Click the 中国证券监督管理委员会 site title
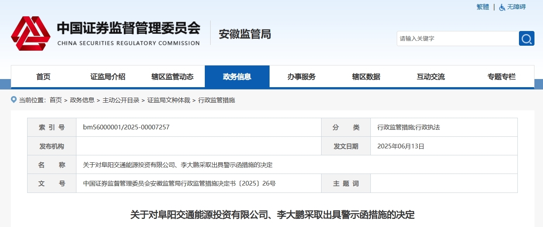 [128, 28]
